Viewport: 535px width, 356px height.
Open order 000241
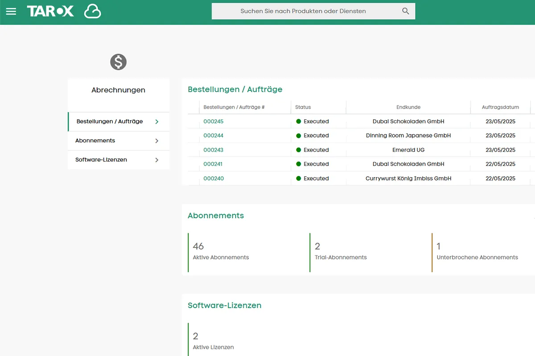[x=213, y=164]
